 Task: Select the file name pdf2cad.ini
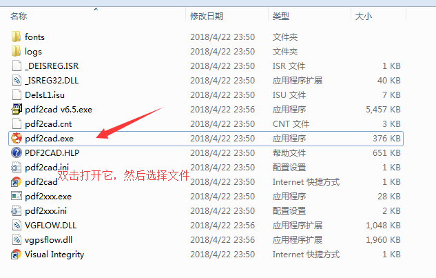[x=47, y=168]
